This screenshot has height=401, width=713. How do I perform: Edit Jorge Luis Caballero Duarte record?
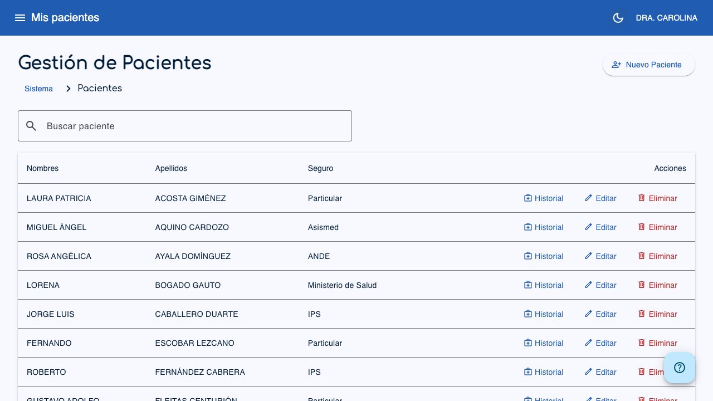pyautogui.click(x=600, y=314)
